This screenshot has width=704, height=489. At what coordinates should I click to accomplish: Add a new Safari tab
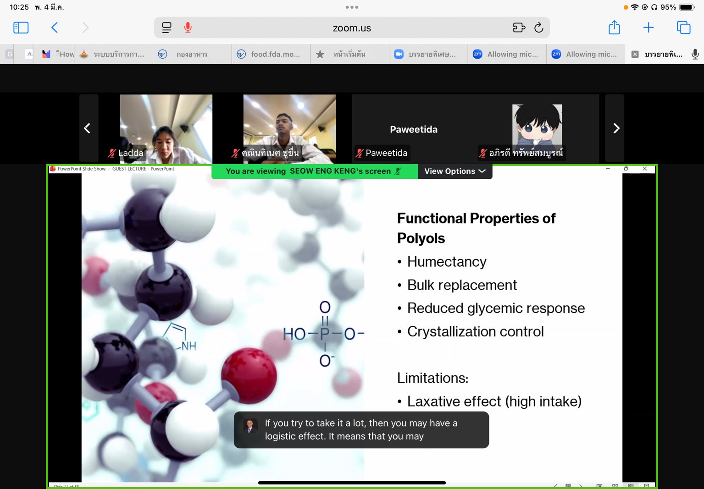pos(648,28)
